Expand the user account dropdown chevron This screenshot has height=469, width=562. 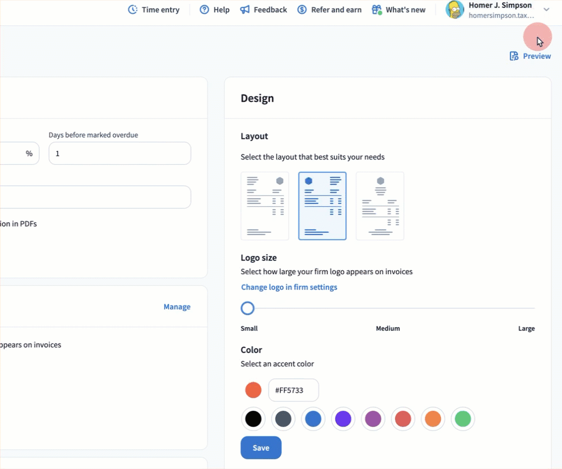(546, 10)
